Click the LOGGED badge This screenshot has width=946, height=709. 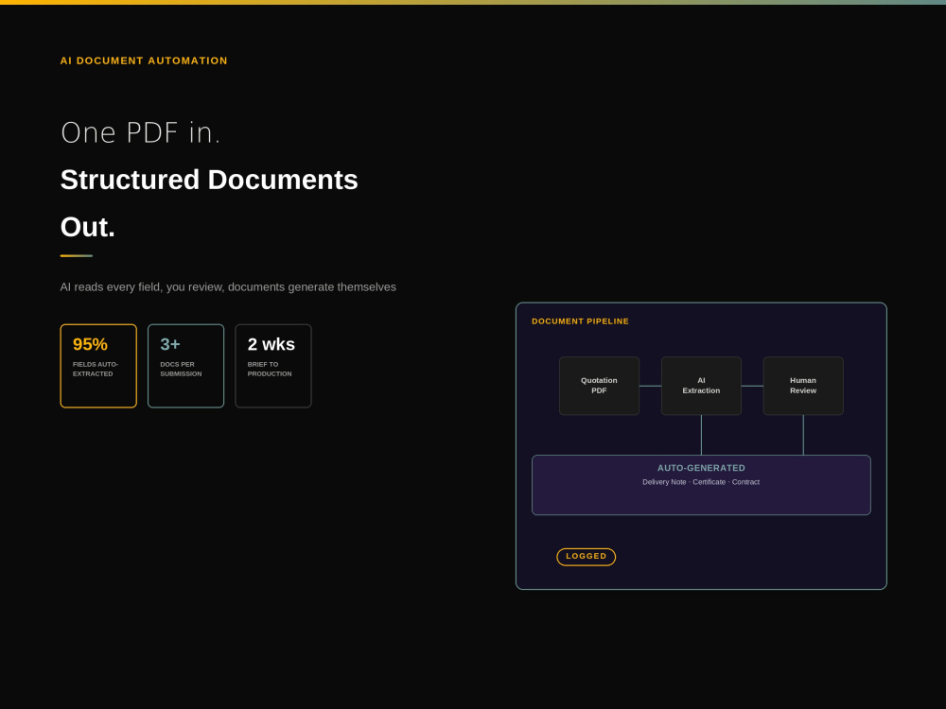(586, 557)
